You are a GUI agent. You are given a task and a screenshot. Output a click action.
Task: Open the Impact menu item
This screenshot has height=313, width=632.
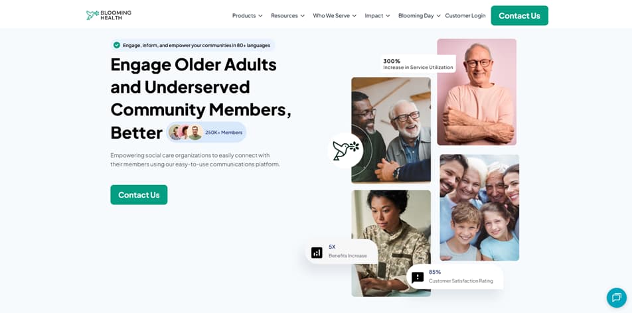point(377,16)
